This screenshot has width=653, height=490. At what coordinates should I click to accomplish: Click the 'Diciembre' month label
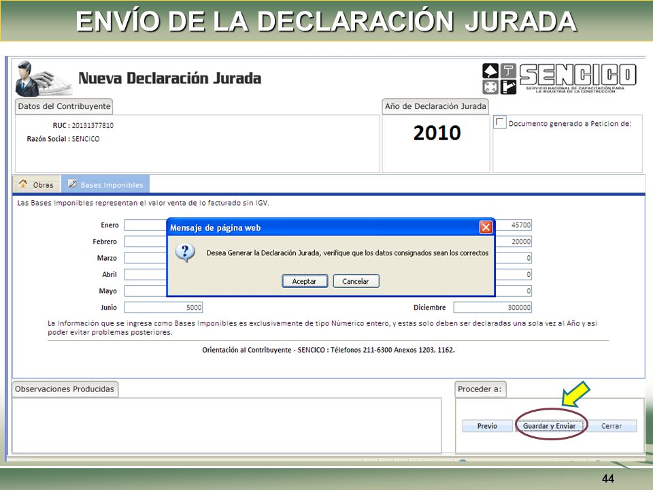point(429,308)
